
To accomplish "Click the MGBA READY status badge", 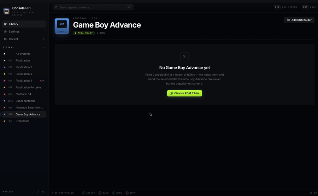I will [x=84, y=33].
